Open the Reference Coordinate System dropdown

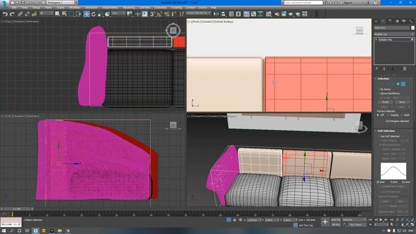(118, 13)
